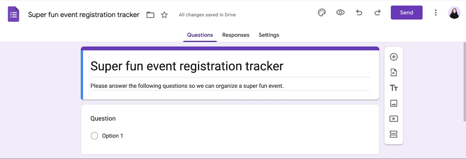Insert an image from the side toolbar
This screenshot has height=159, width=466.
(x=394, y=103)
